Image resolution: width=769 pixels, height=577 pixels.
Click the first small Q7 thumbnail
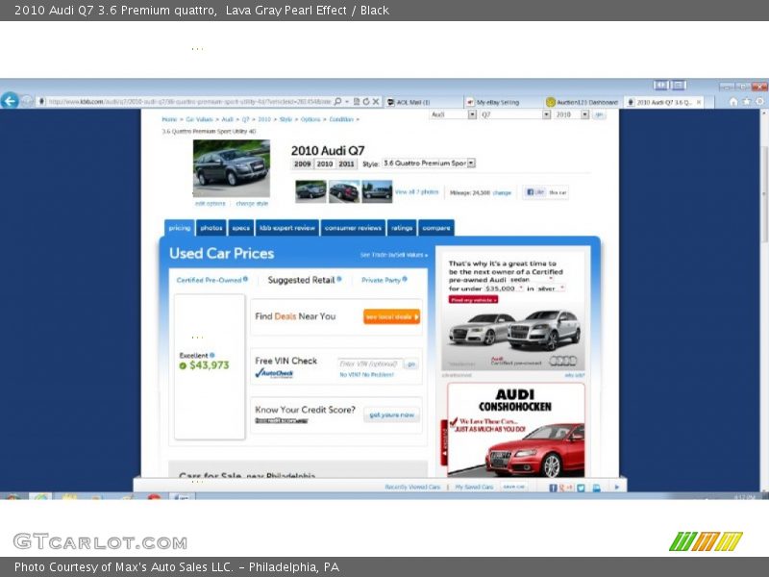(x=310, y=191)
